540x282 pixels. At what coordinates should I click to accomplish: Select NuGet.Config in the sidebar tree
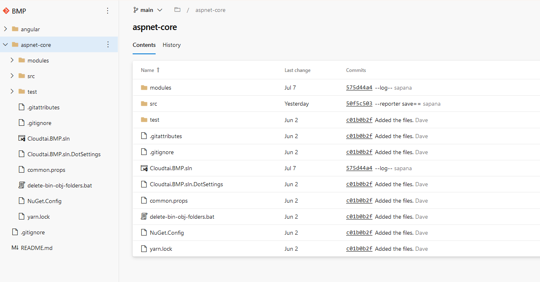click(44, 201)
